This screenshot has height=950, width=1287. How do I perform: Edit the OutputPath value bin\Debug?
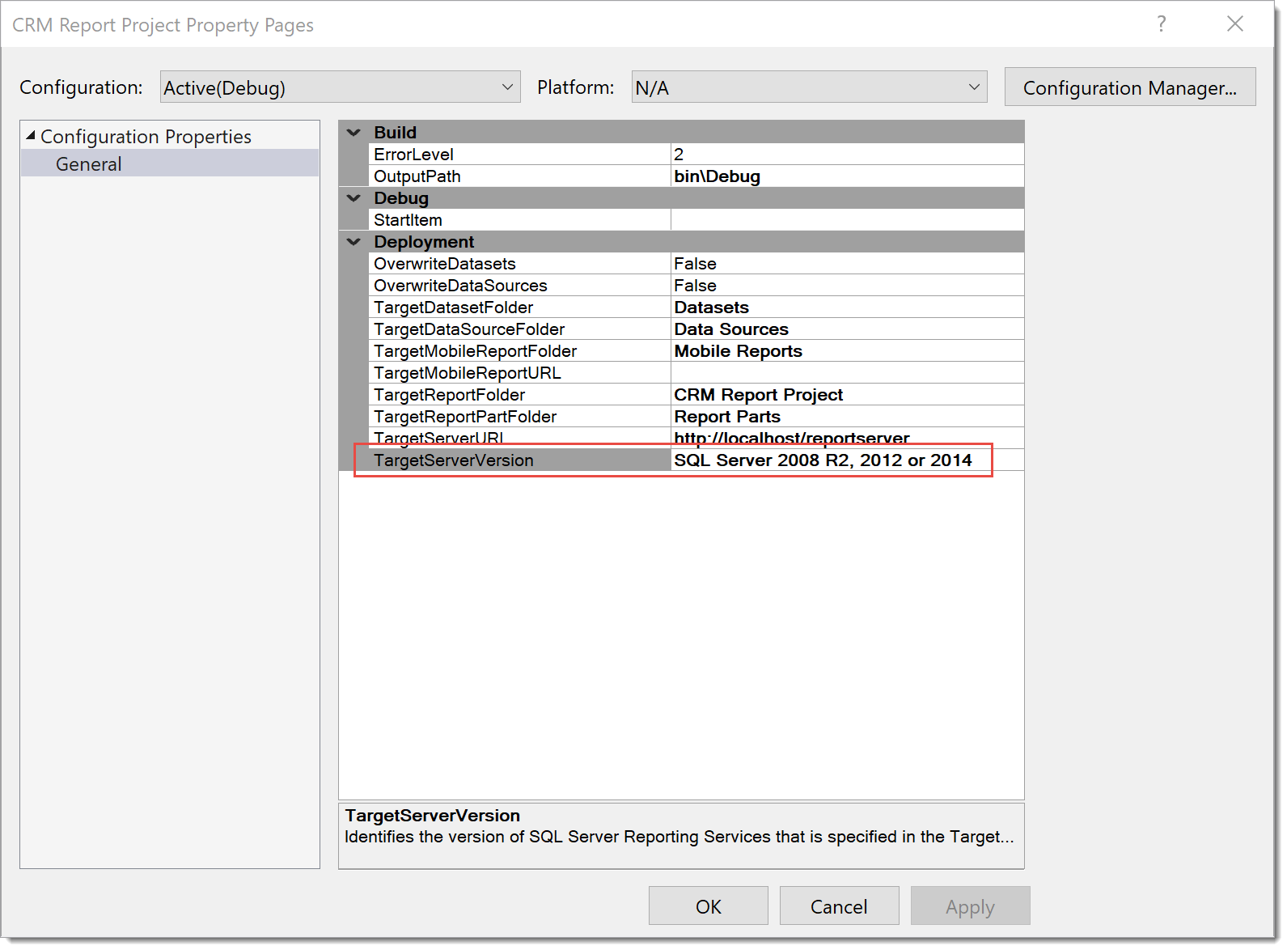848,176
